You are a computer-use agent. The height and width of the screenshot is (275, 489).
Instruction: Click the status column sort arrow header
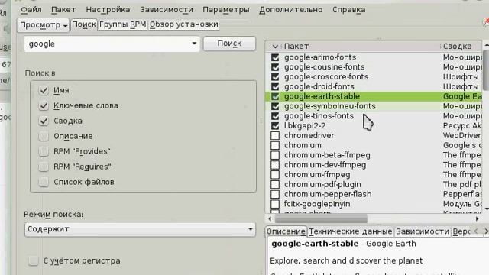(275, 47)
